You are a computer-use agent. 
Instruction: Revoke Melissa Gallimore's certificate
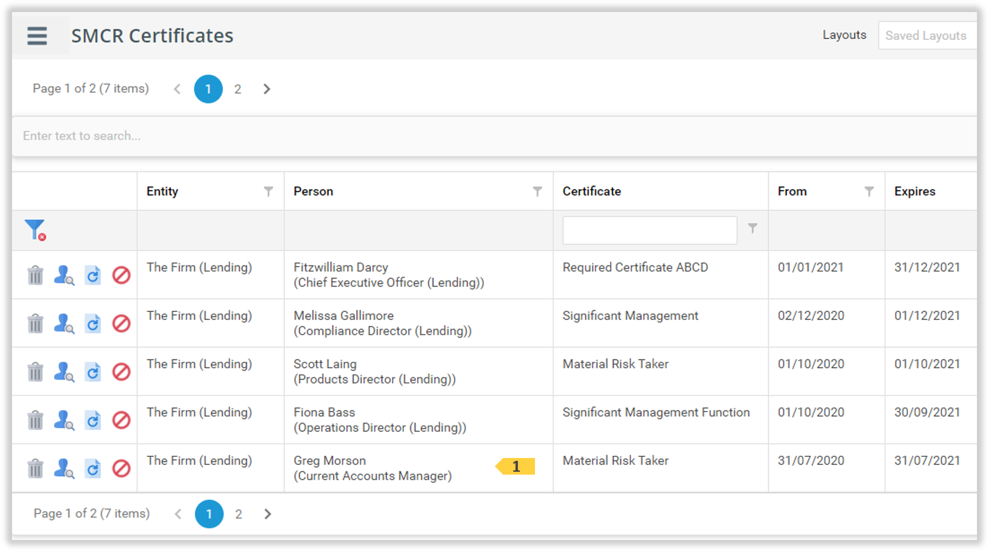click(x=121, y=323)
